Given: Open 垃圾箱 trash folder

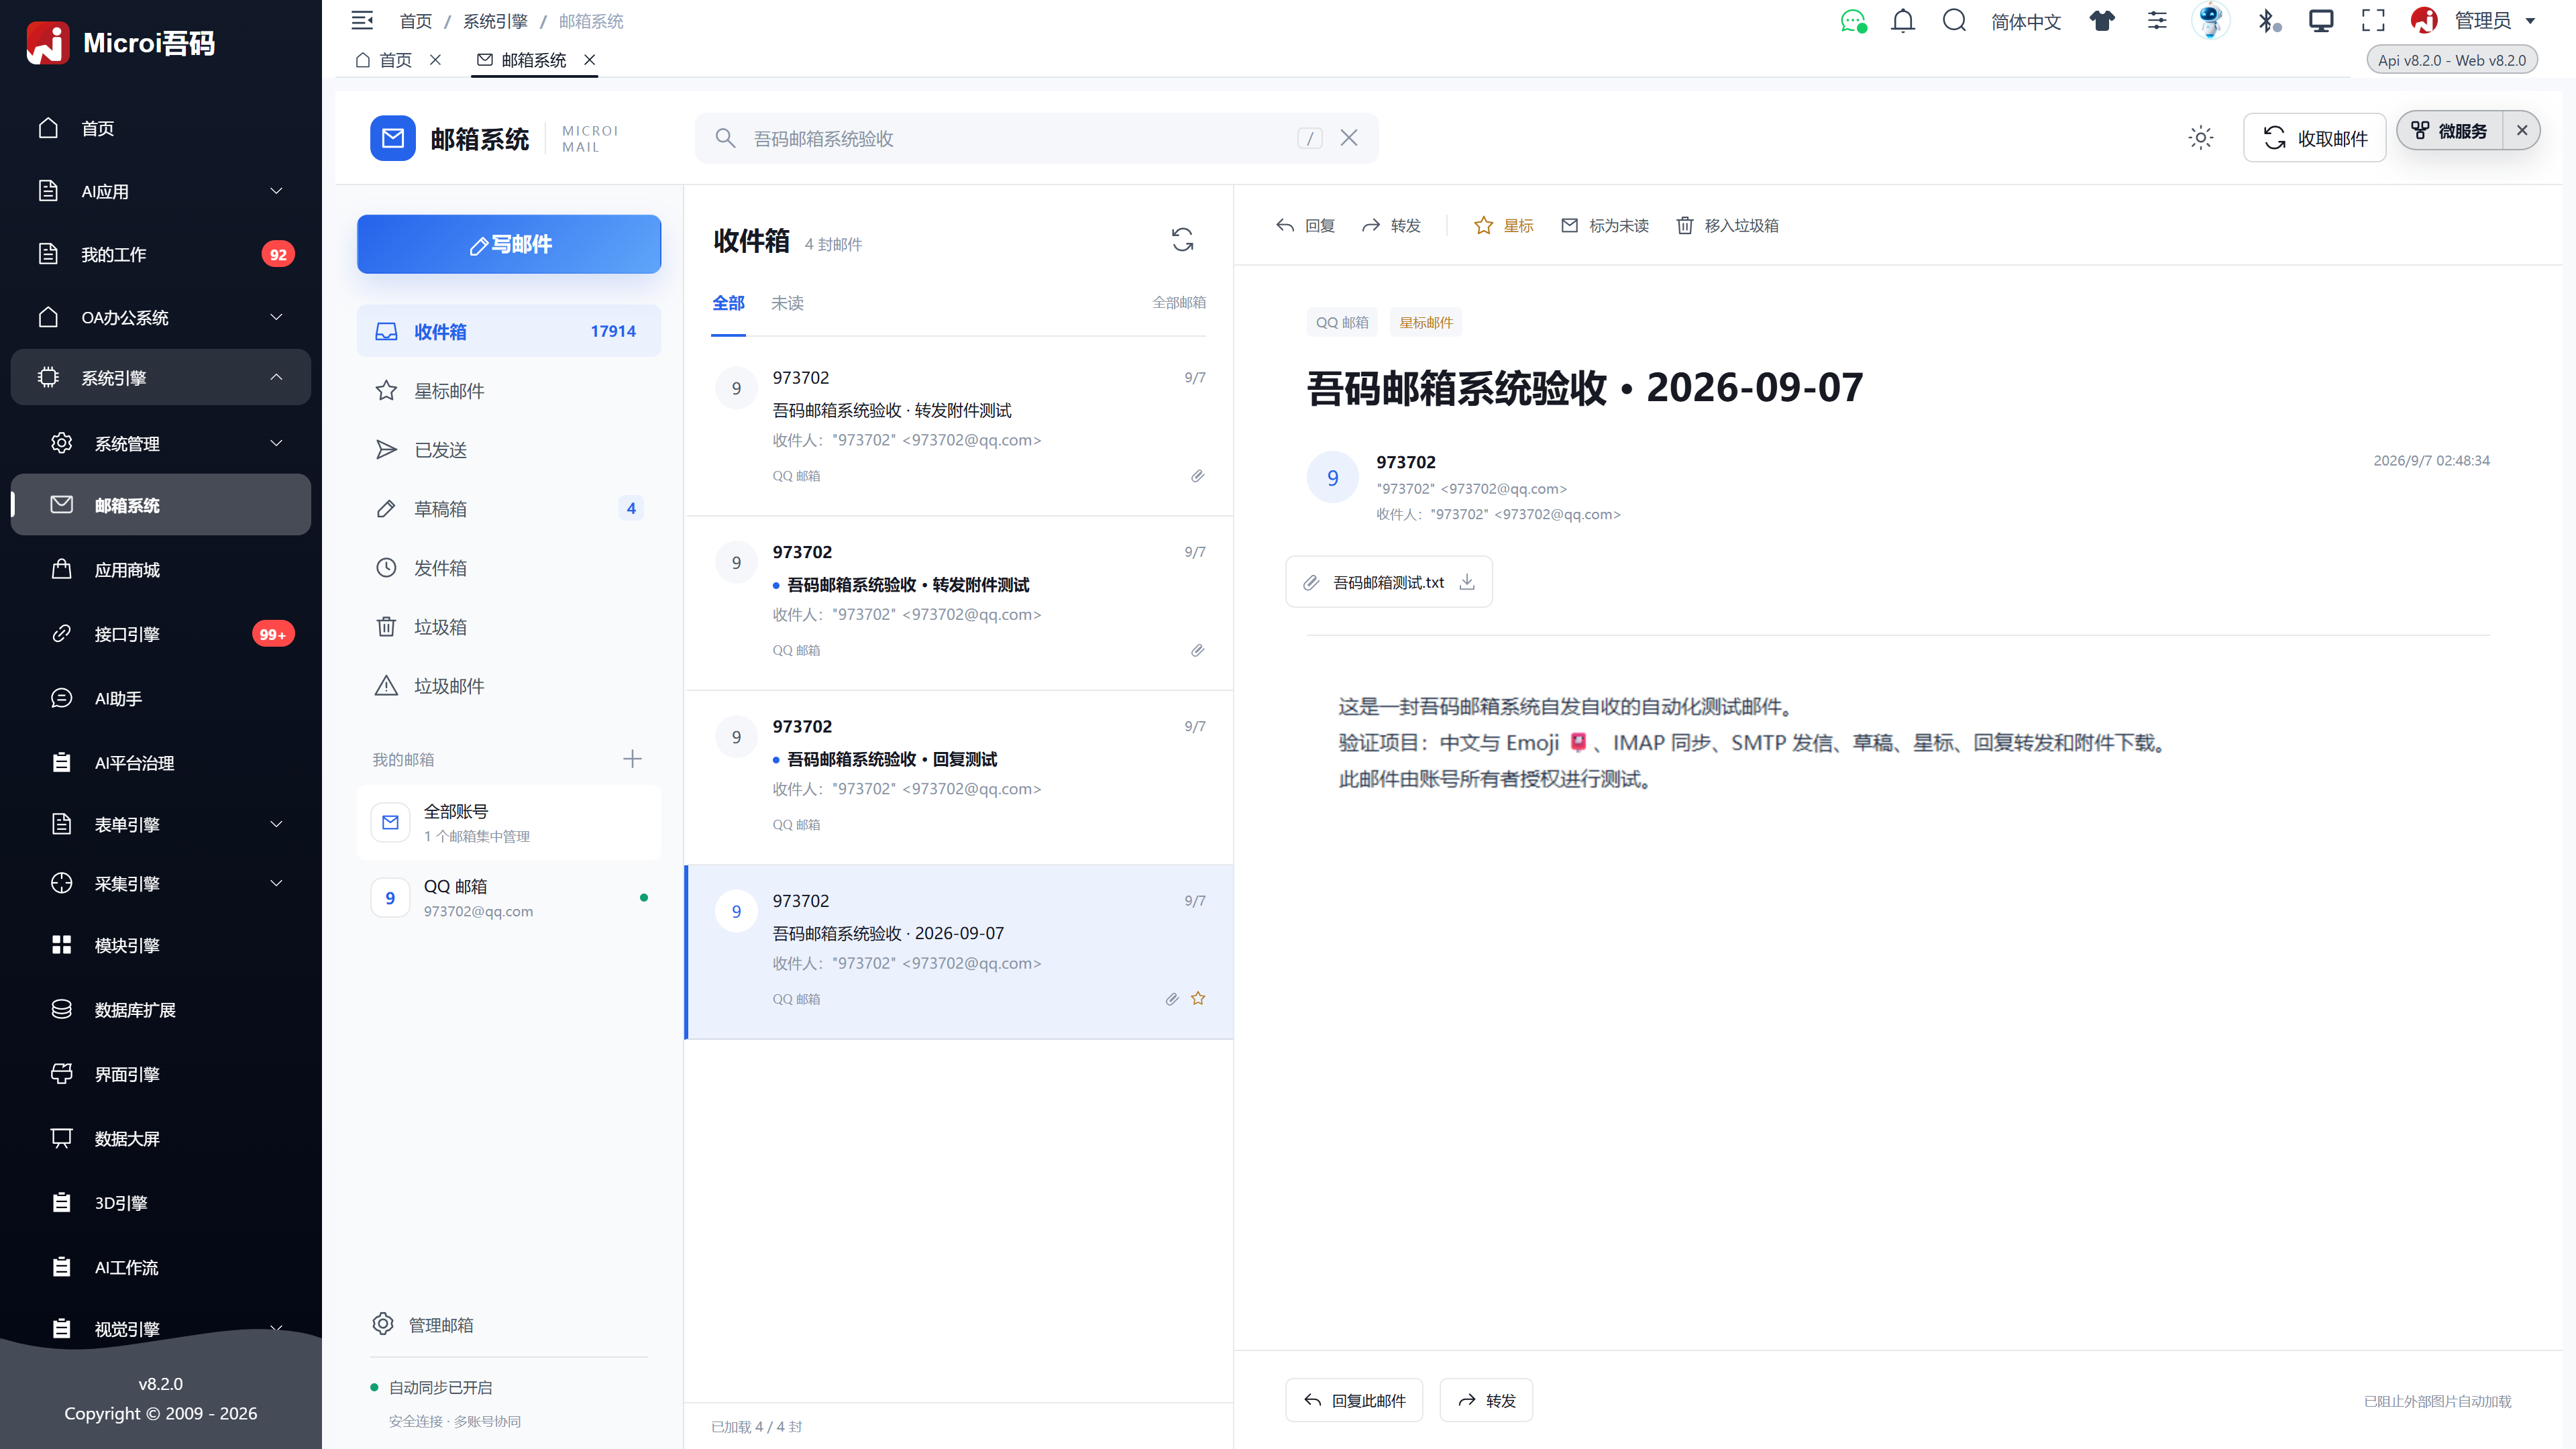Looking at the screenshot, I should (508, 627).
